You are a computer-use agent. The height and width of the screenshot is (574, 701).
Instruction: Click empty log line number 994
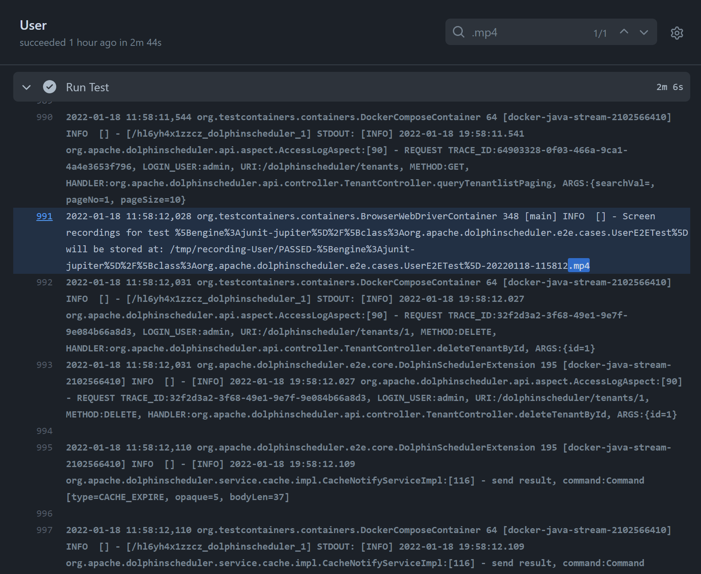coord(44,431)
